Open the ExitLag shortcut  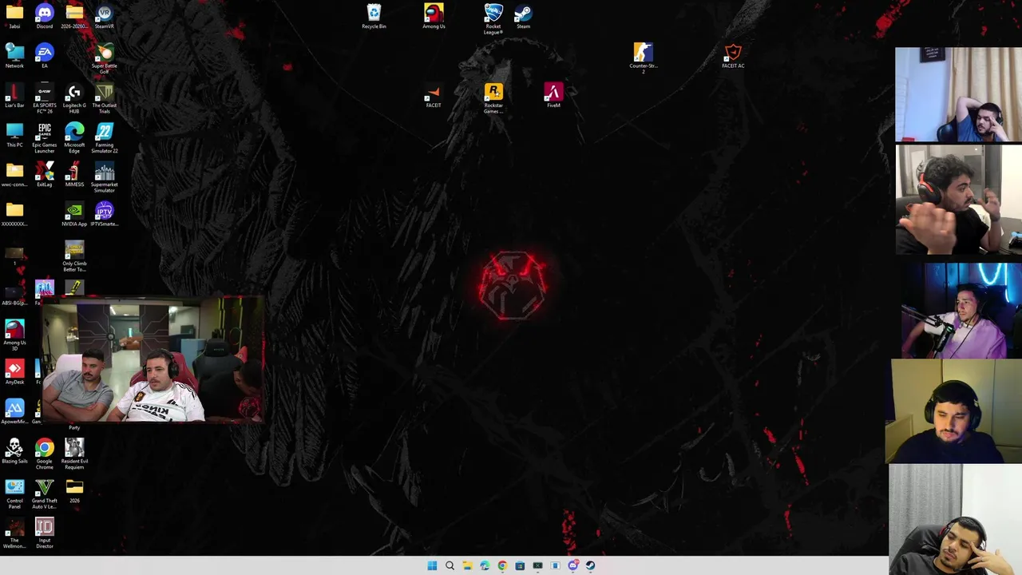click(x=45, y=175)
